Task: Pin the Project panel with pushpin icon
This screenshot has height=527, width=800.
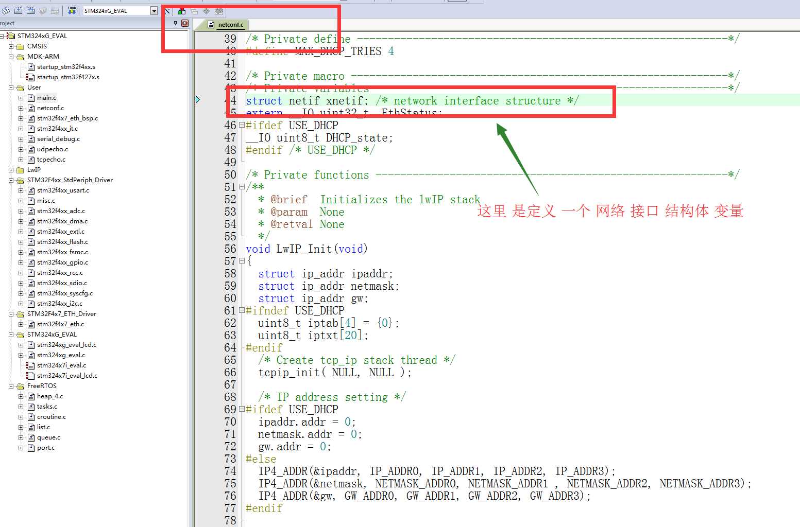Action: [175, 23]
